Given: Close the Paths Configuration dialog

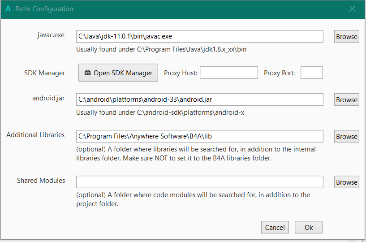Looking at the screenshot, I should point(352,9).
